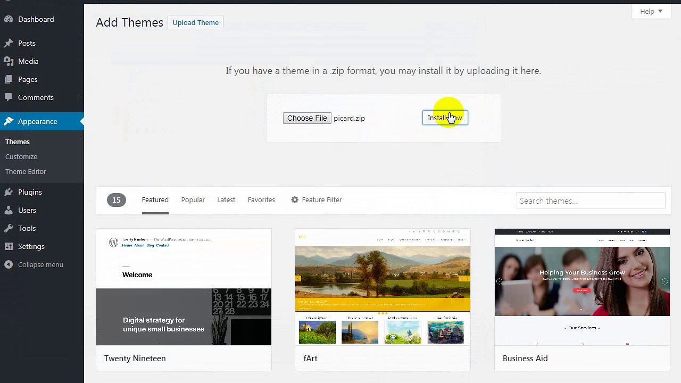The height and width of the screenshot is (383, 681).
Task: Focus the Search themes input field
Action: pyautogui.click(x=591, y=201)
